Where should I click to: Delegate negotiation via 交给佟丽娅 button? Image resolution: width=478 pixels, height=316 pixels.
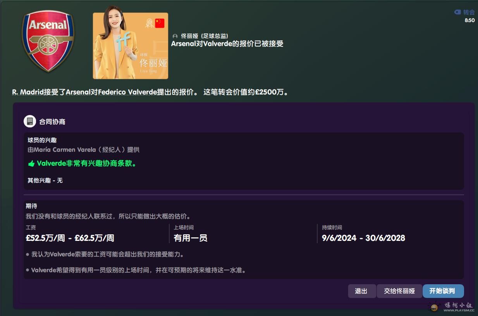point(399,291)
